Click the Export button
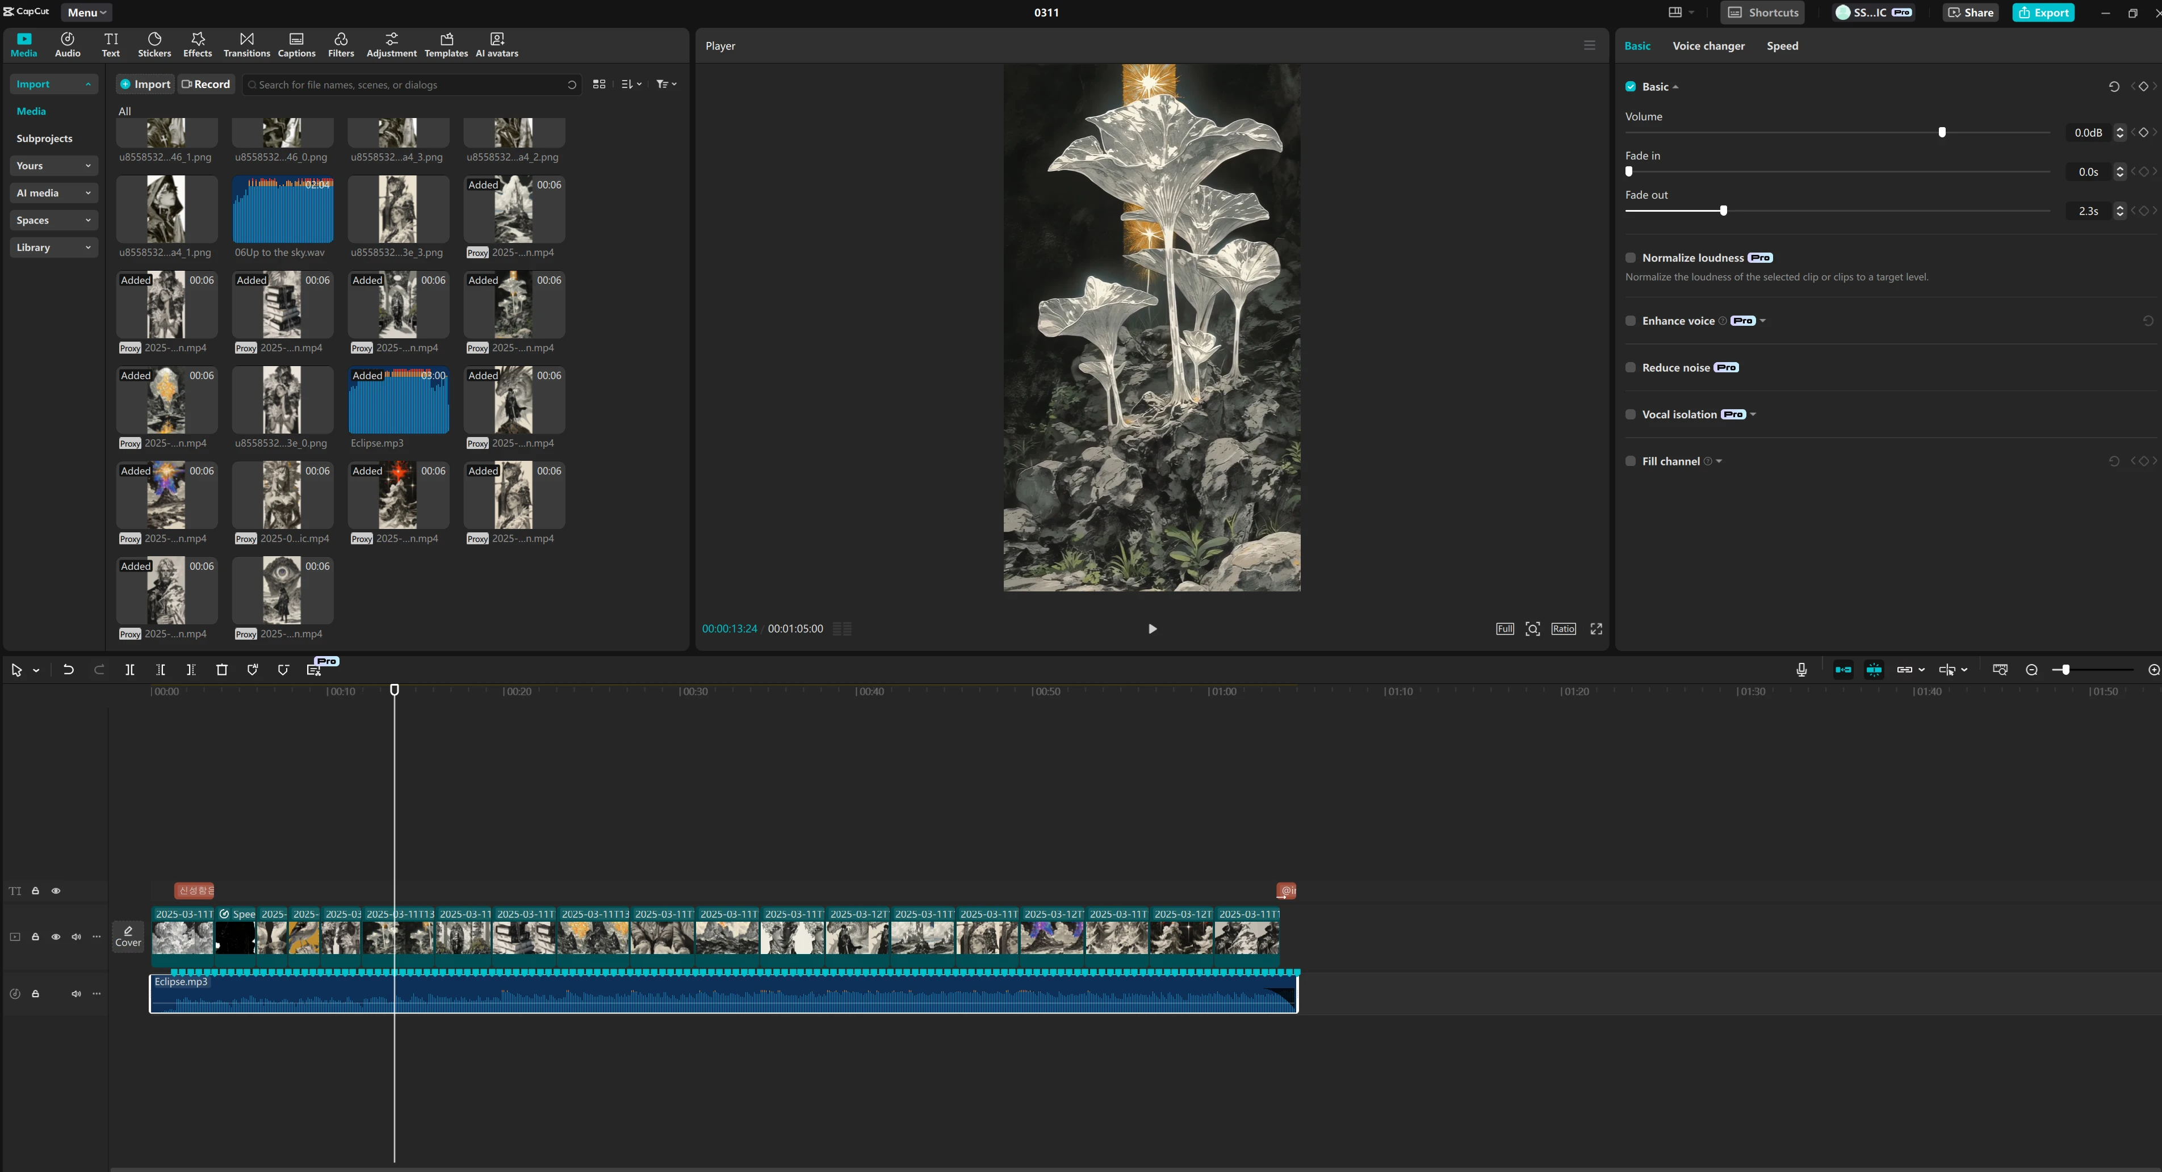Screen dimensions: 2162x1172 coord(2043,12)
